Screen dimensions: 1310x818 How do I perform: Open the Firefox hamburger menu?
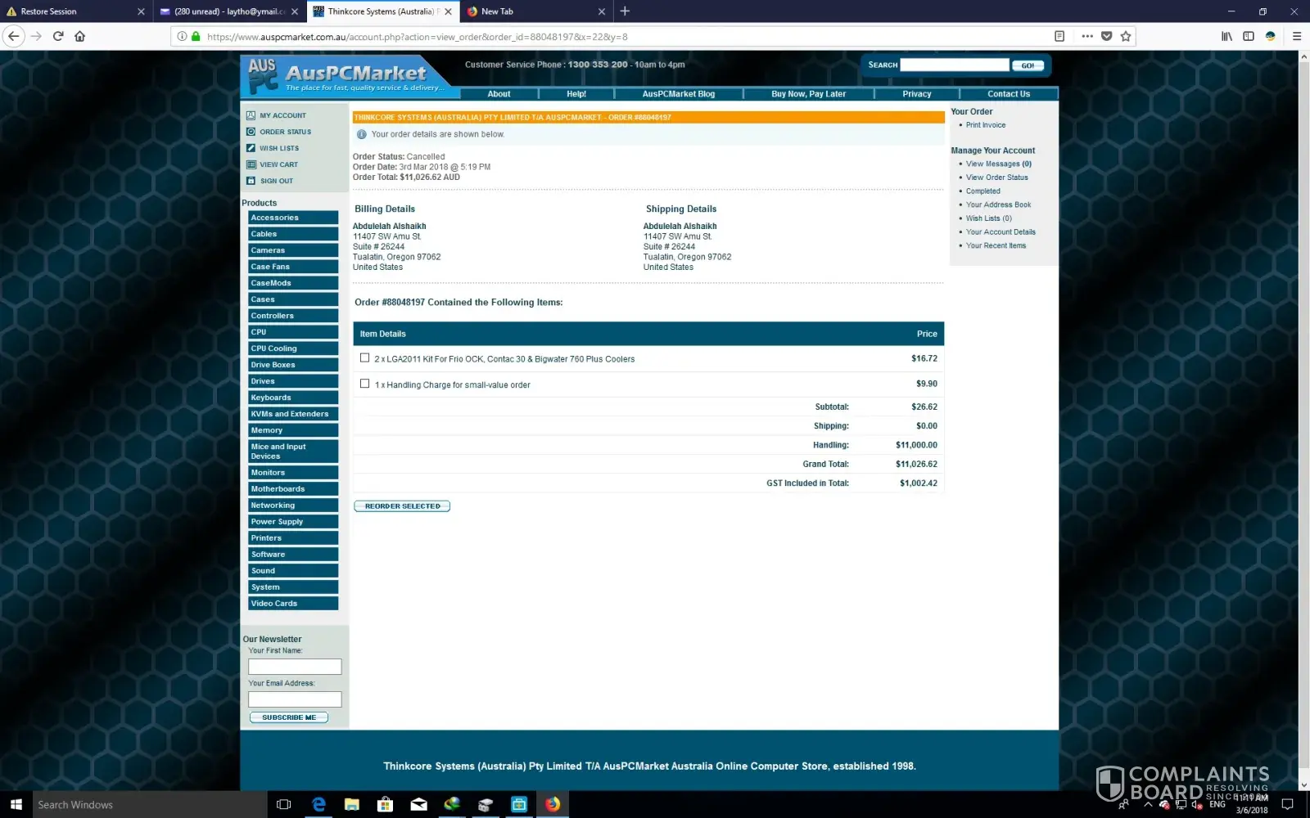(x=1297, y=36)
